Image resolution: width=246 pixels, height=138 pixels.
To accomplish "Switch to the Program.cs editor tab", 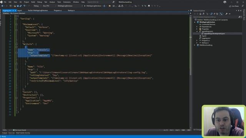I will click(x=58, y=10).
